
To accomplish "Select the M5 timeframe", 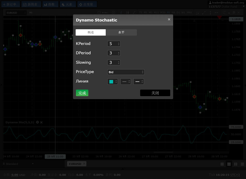I will 150,13.
